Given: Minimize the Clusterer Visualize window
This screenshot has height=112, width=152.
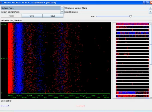Looking at the screenshot, I should [144, 2].
